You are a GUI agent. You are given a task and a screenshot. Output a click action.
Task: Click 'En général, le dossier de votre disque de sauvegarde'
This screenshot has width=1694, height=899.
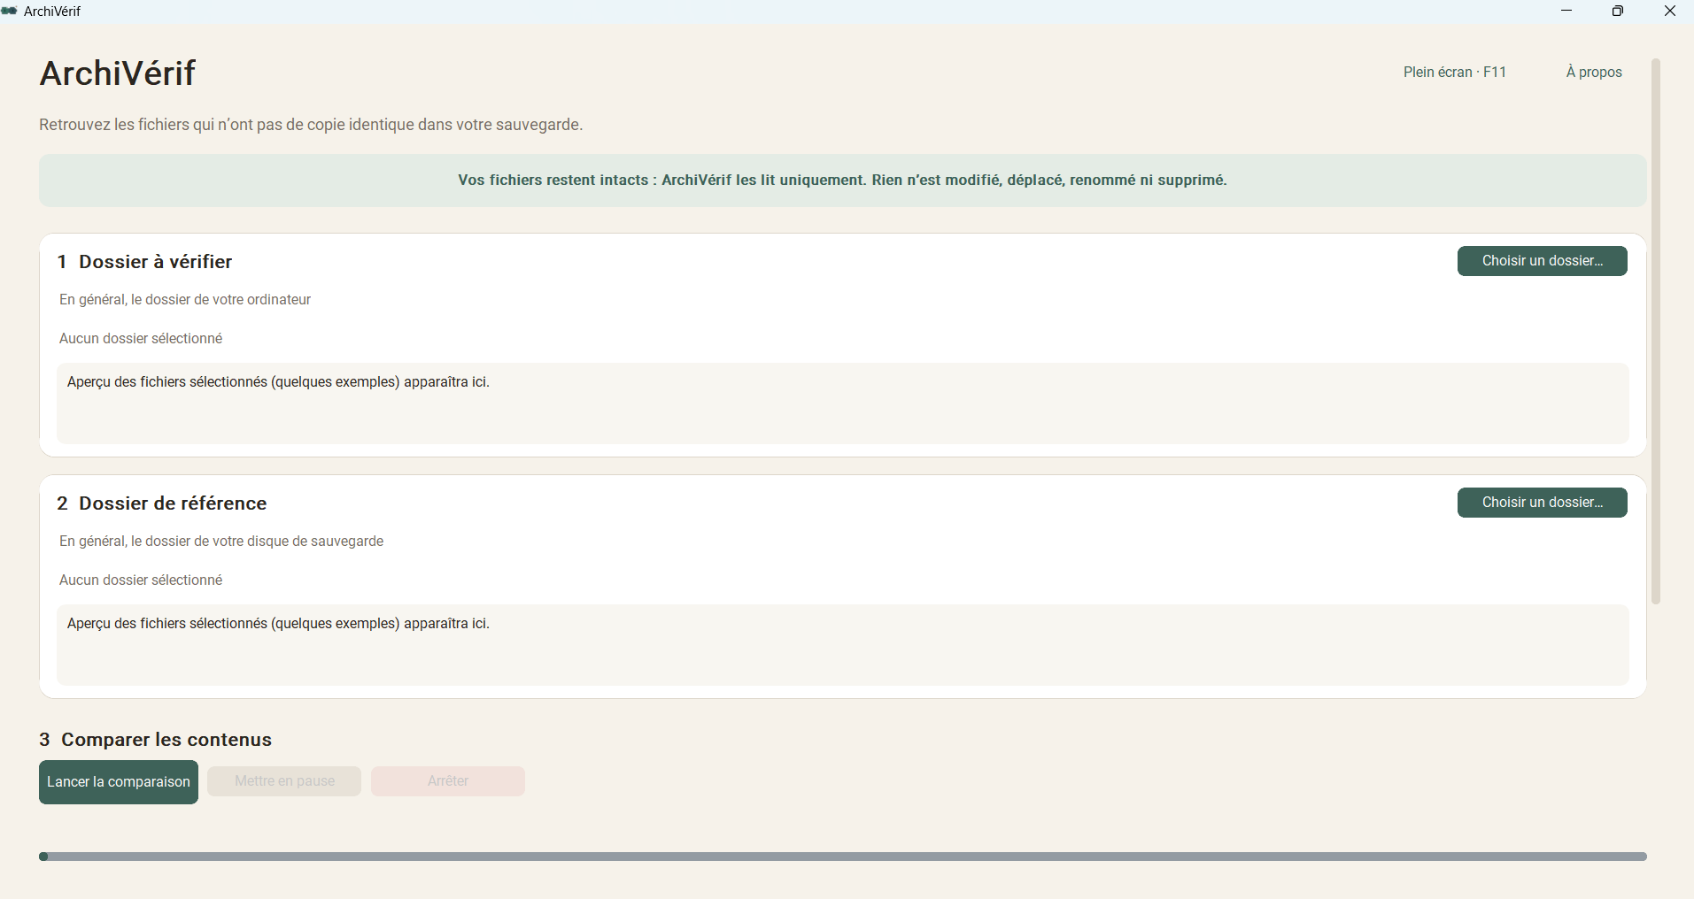coord(221,542)
